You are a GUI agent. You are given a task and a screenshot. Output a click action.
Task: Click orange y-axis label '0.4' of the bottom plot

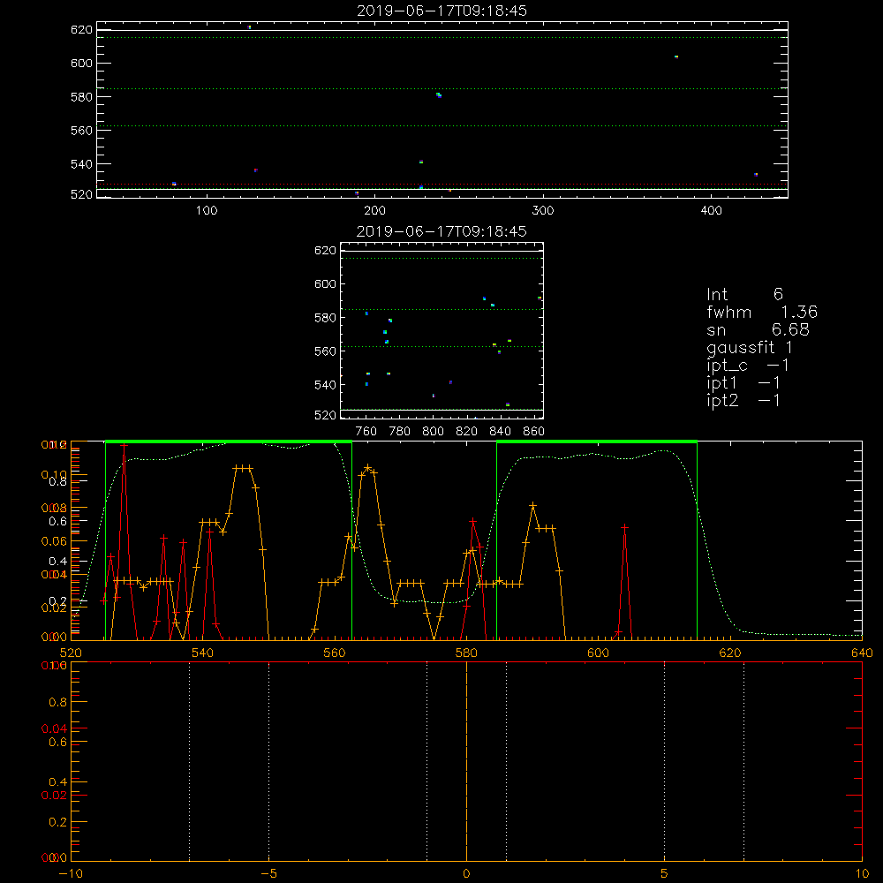point(58,782)
